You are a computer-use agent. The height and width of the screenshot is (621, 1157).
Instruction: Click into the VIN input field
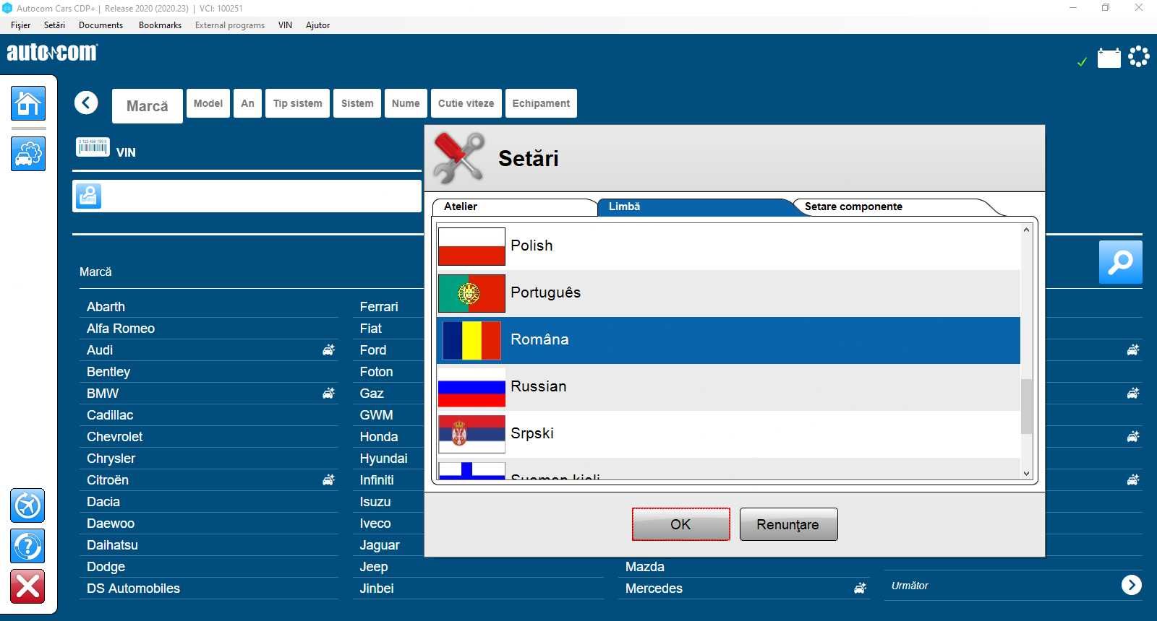(x=247, y=196)
